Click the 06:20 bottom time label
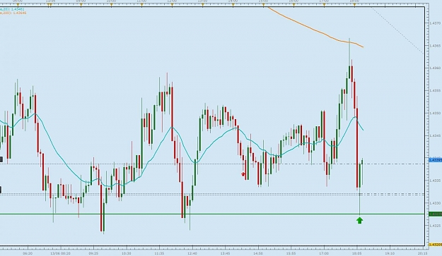 click(28, 253)
